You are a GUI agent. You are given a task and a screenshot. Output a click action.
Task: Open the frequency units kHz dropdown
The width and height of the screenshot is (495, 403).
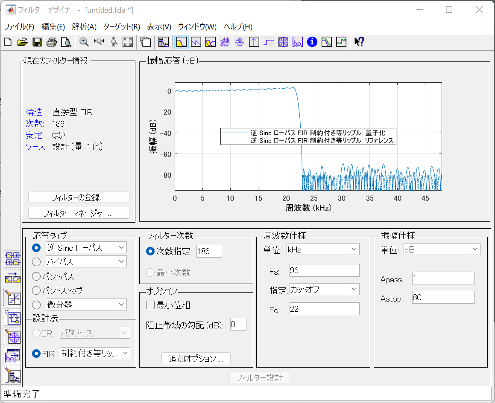click(323, 249)
